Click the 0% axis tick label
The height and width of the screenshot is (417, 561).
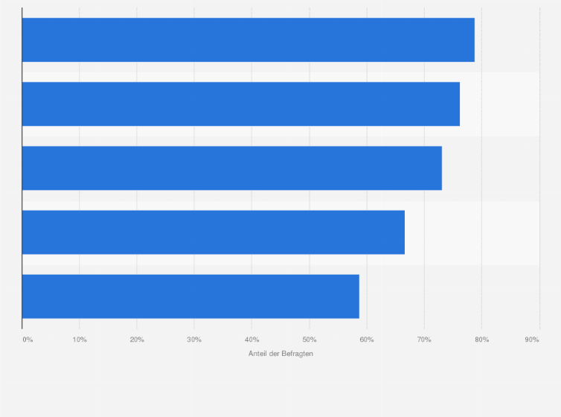tap(28, 340)
